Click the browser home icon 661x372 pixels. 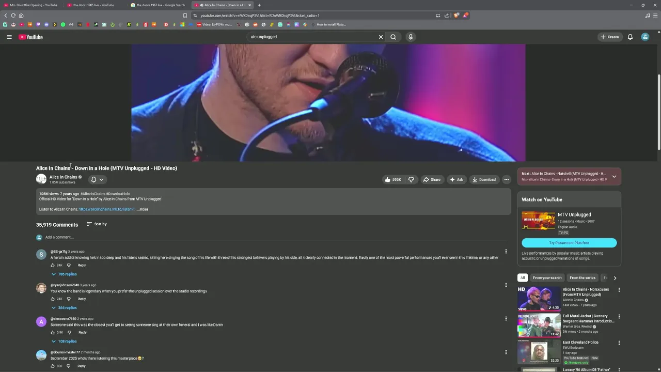pyautogui.click(x=21, y=16)
